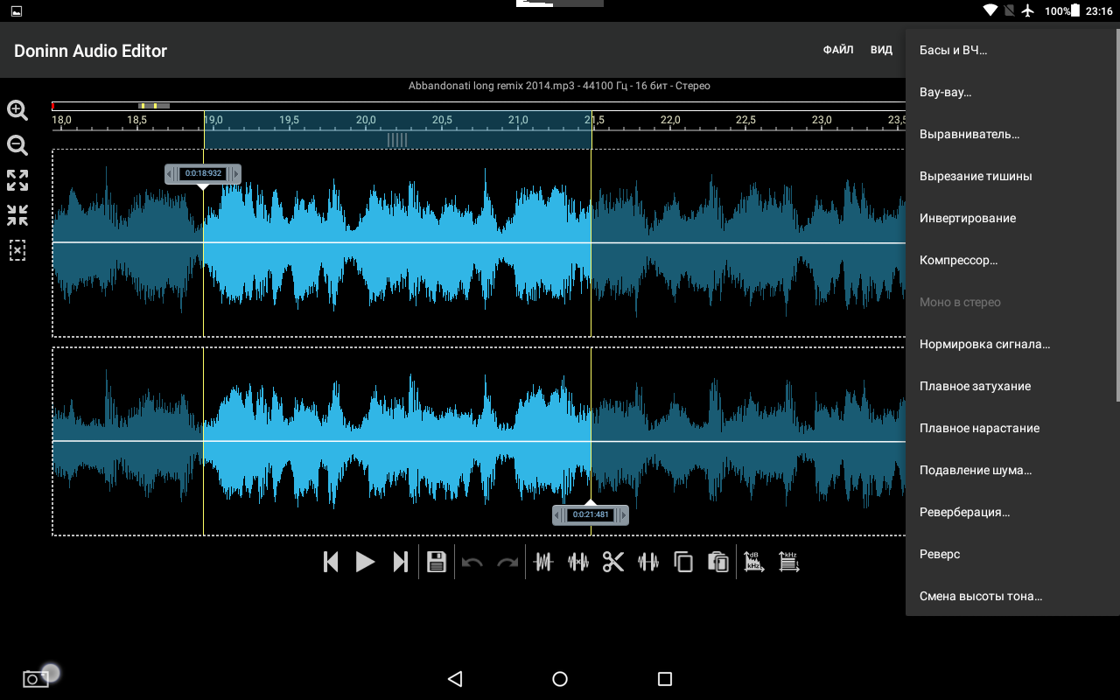Screen dimensions: 1120x700
Task: Click the notification image icon in status bar
Action: (x=17, y=11)
